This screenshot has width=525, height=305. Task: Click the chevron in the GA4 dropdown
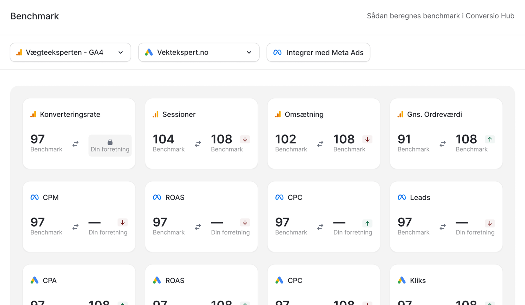point(121,52)
